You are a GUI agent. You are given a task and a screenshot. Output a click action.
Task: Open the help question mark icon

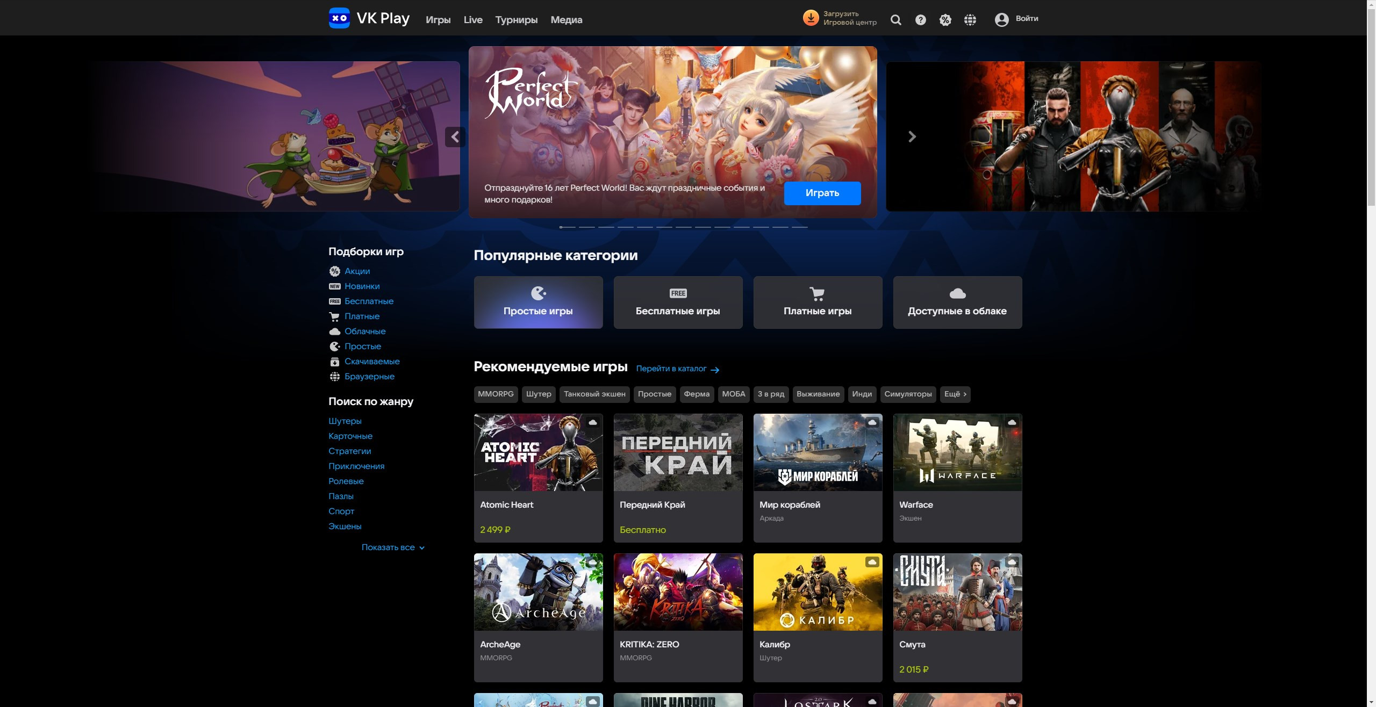click(921, 20)
